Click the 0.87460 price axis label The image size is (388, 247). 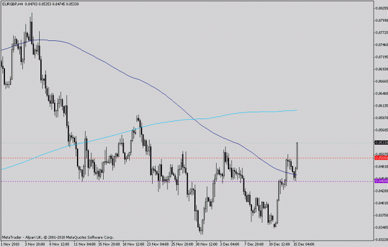(382, 45)
